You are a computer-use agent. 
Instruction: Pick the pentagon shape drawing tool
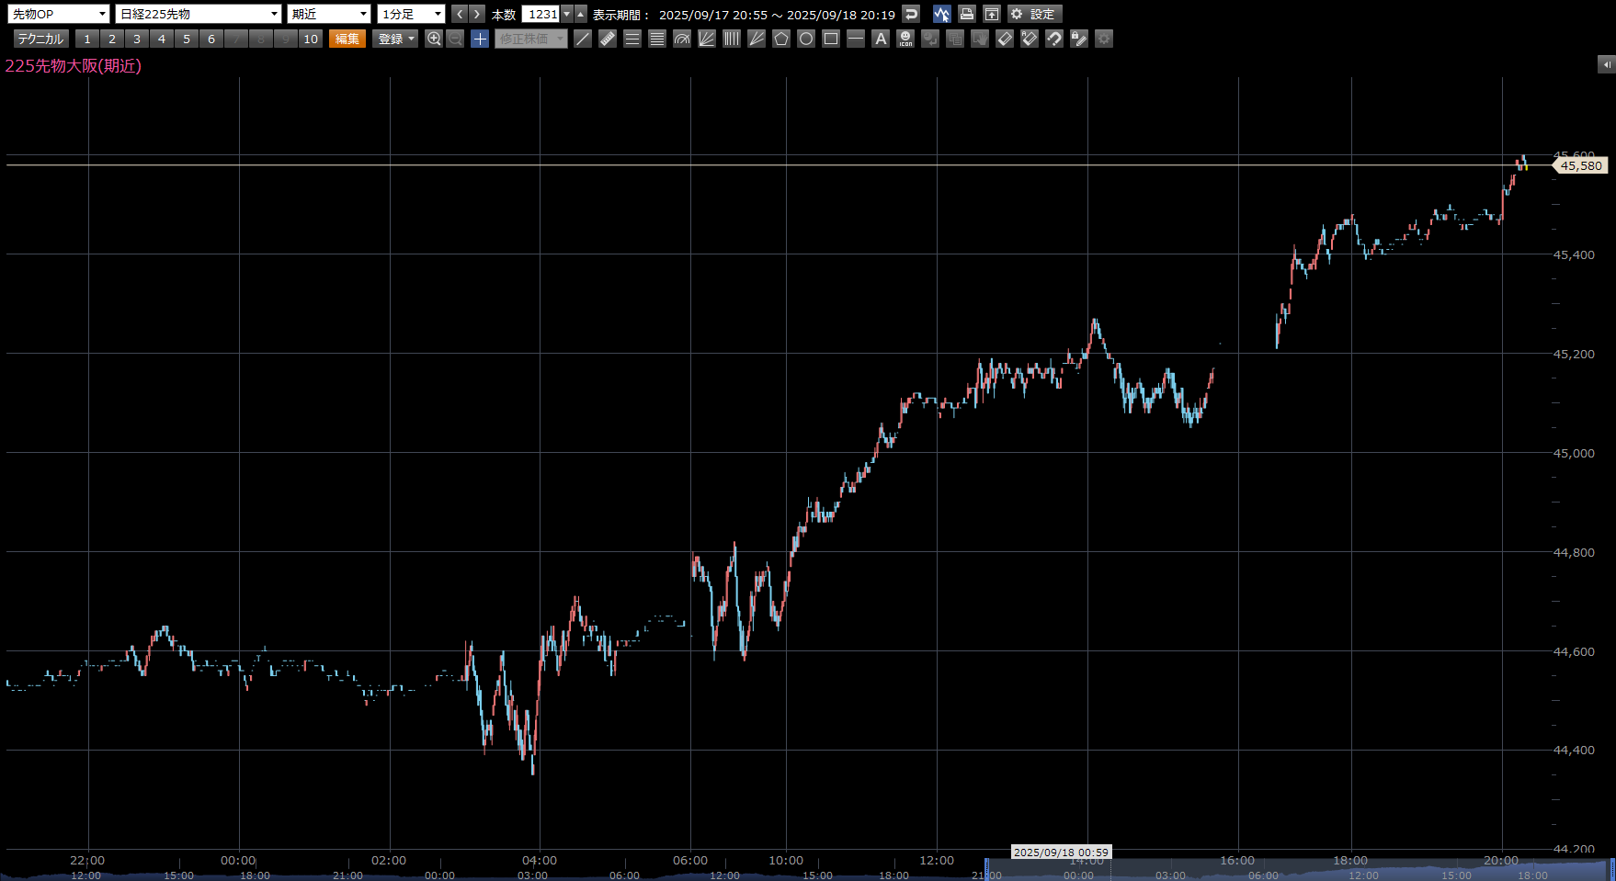click(x=781, y=39)
